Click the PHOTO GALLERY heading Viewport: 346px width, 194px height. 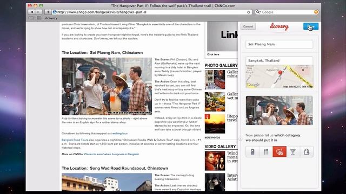[221, 65]
